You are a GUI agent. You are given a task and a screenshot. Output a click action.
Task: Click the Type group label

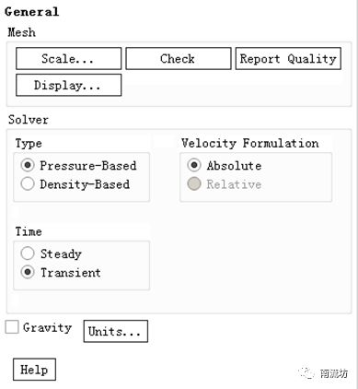(x=29, y=144)
